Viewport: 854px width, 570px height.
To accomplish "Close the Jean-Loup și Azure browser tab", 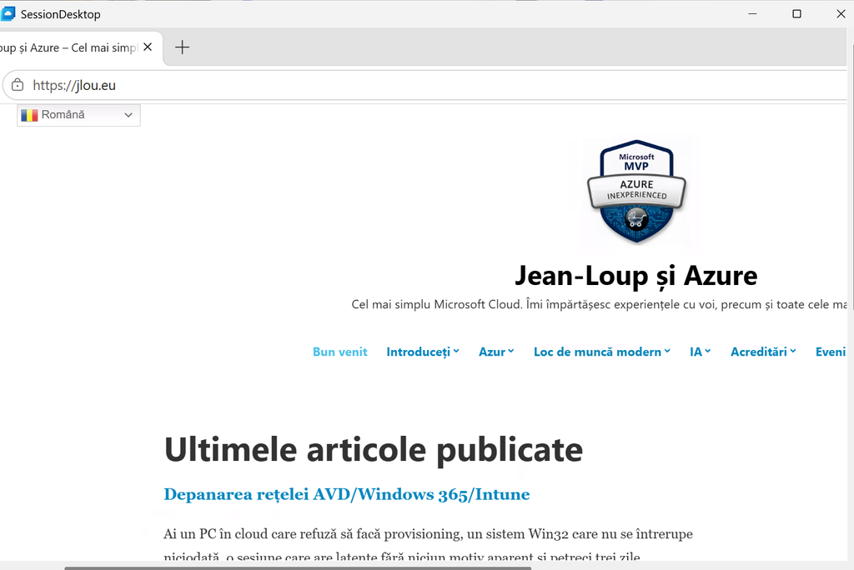I will 148,47.
